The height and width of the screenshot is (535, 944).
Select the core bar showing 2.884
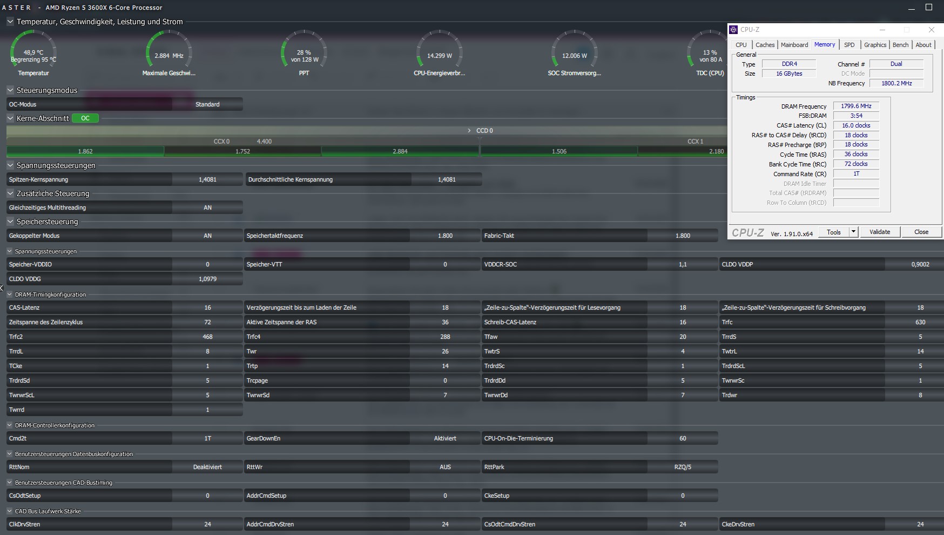[400, 151]
